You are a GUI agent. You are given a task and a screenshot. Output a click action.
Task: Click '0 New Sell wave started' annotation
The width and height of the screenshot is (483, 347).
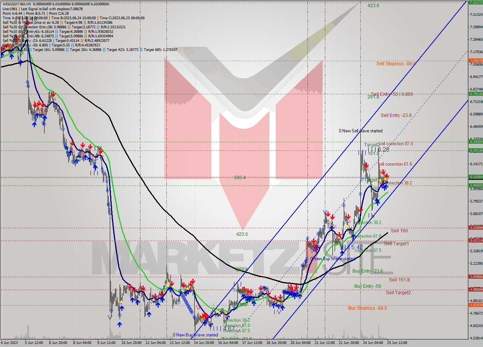coord(360,131)
